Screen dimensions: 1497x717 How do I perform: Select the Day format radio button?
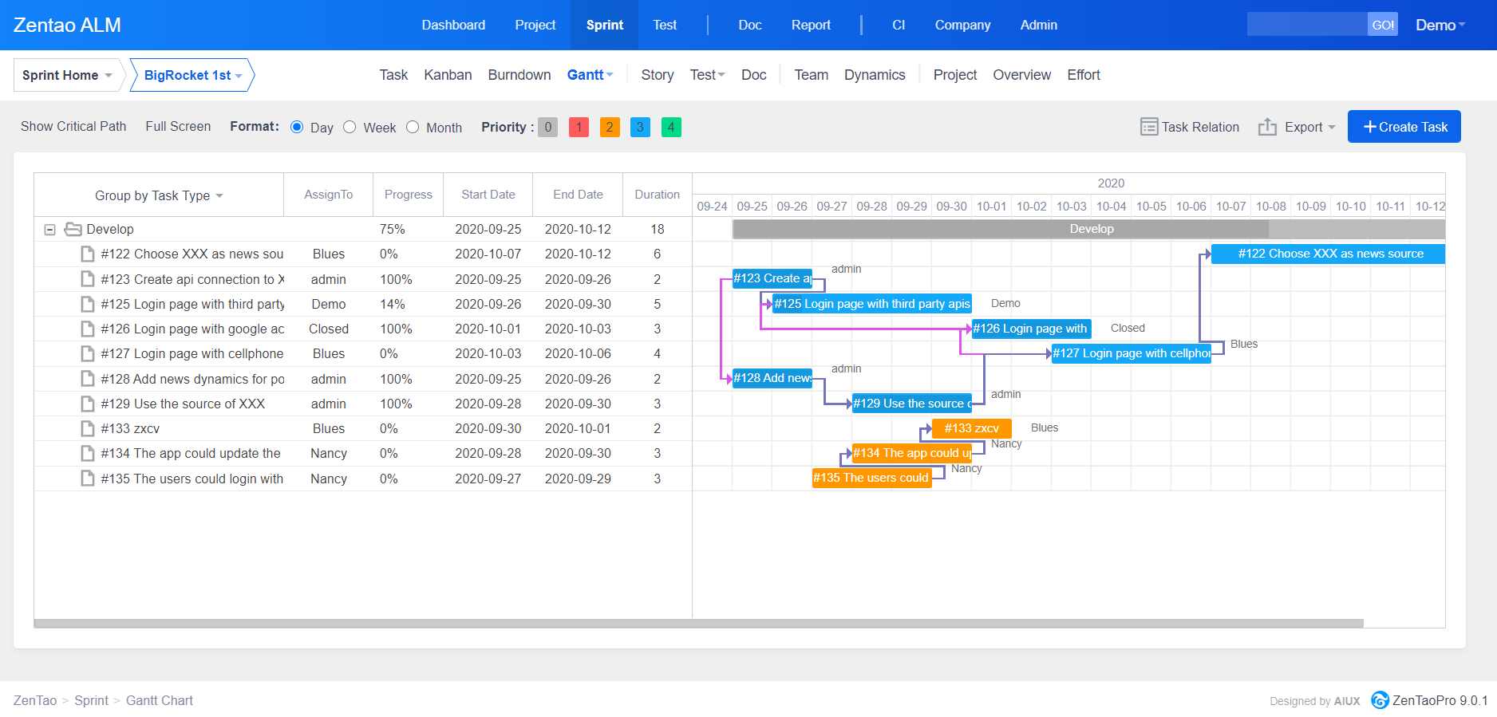[x=297, y=128]
